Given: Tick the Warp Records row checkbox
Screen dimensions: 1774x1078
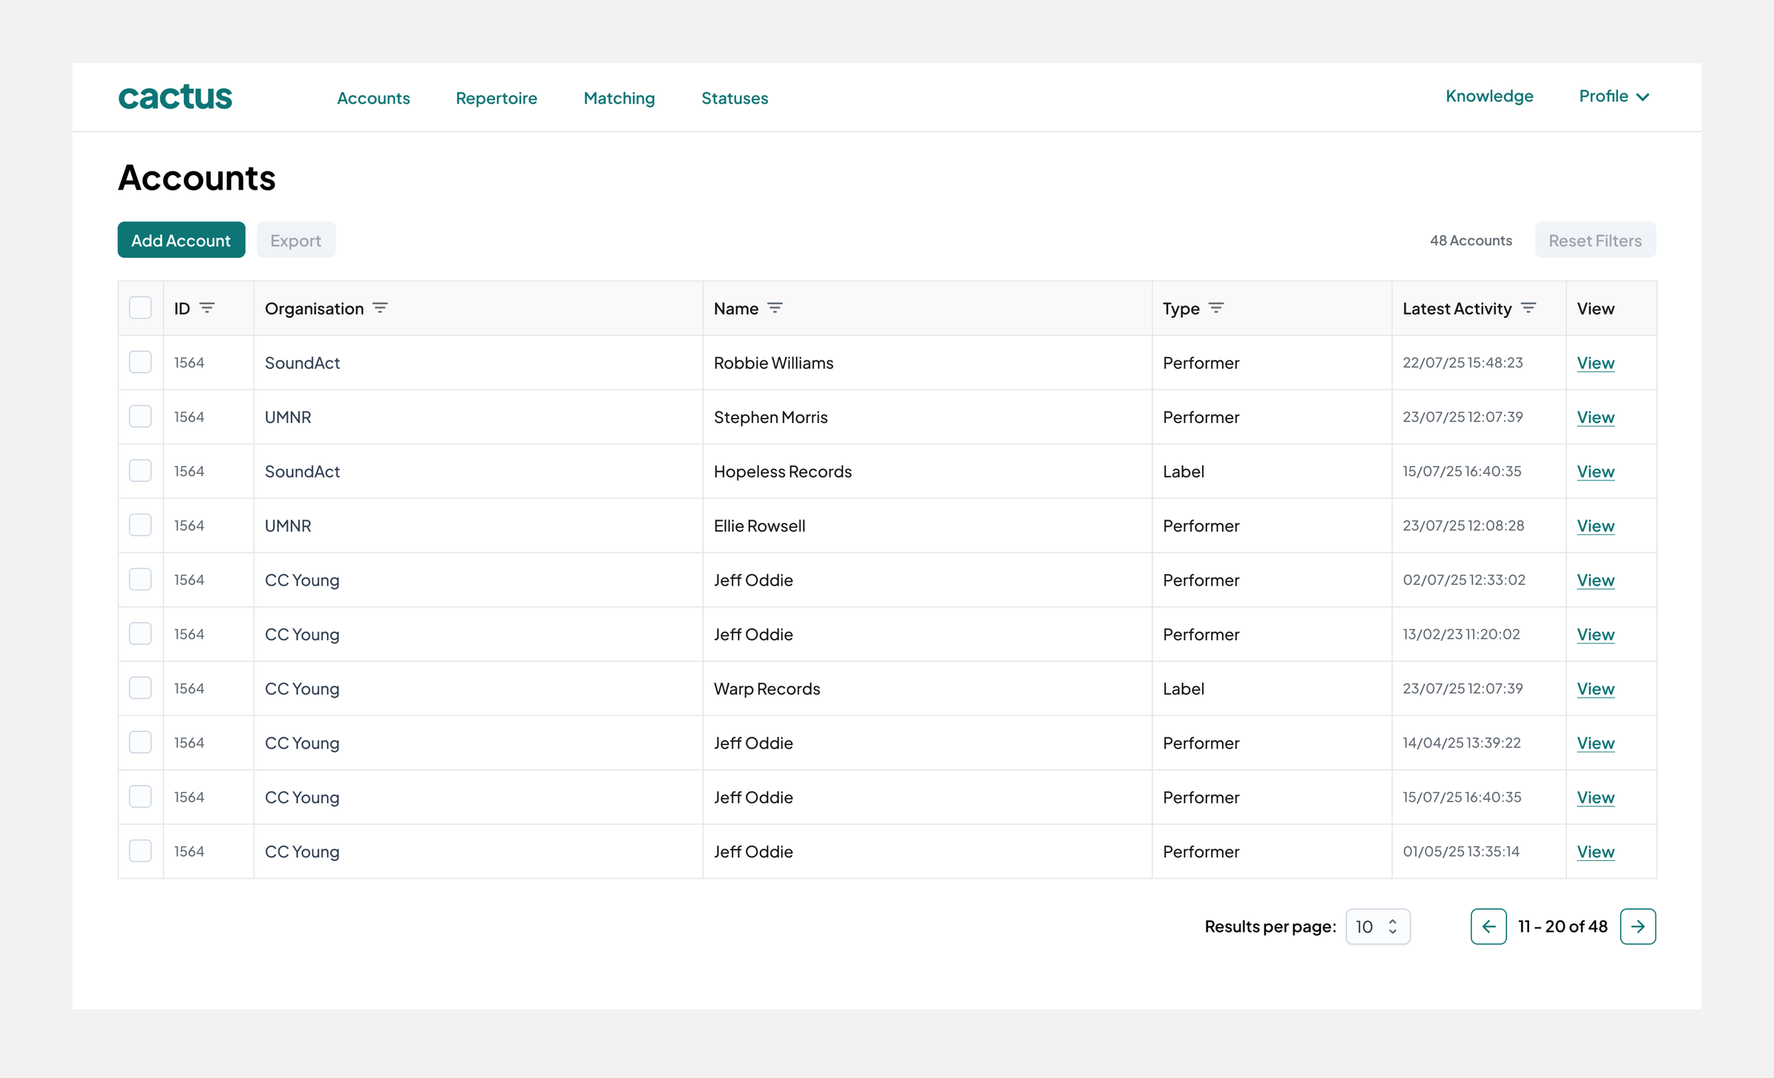Looking at the screenshot, I should [141, 688].
